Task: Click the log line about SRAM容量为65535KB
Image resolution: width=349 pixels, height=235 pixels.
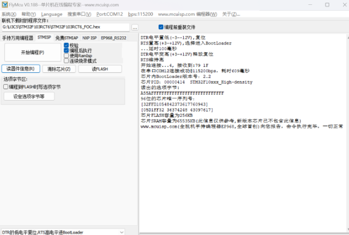Action: 221,121
